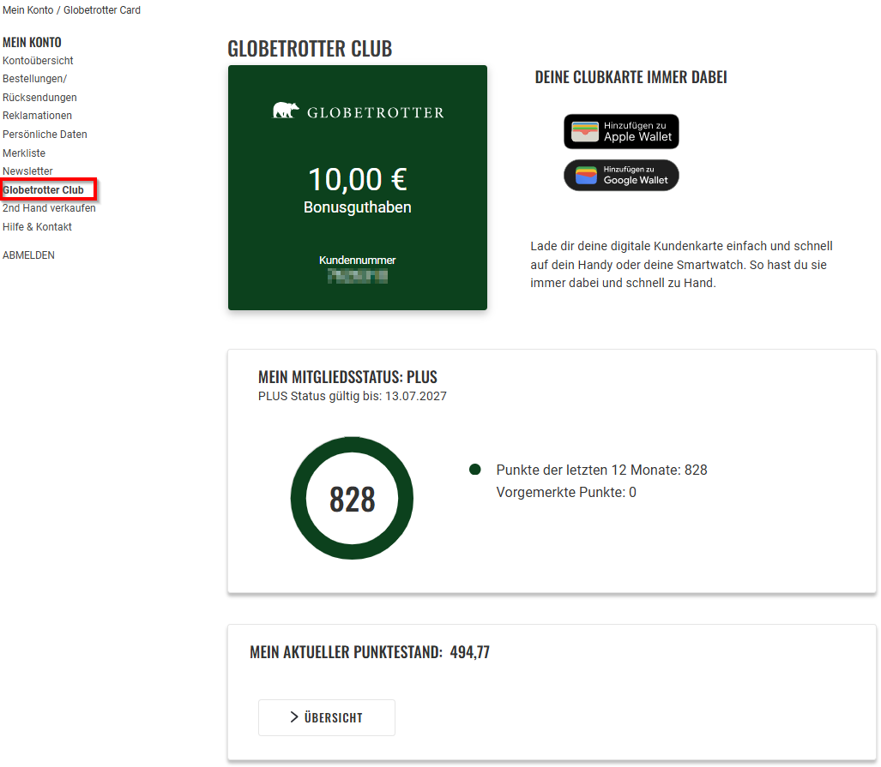The image size is (881, 767).
Task: Open the Merkliste page
Action: pyautogui.click(x=24, y=153)
